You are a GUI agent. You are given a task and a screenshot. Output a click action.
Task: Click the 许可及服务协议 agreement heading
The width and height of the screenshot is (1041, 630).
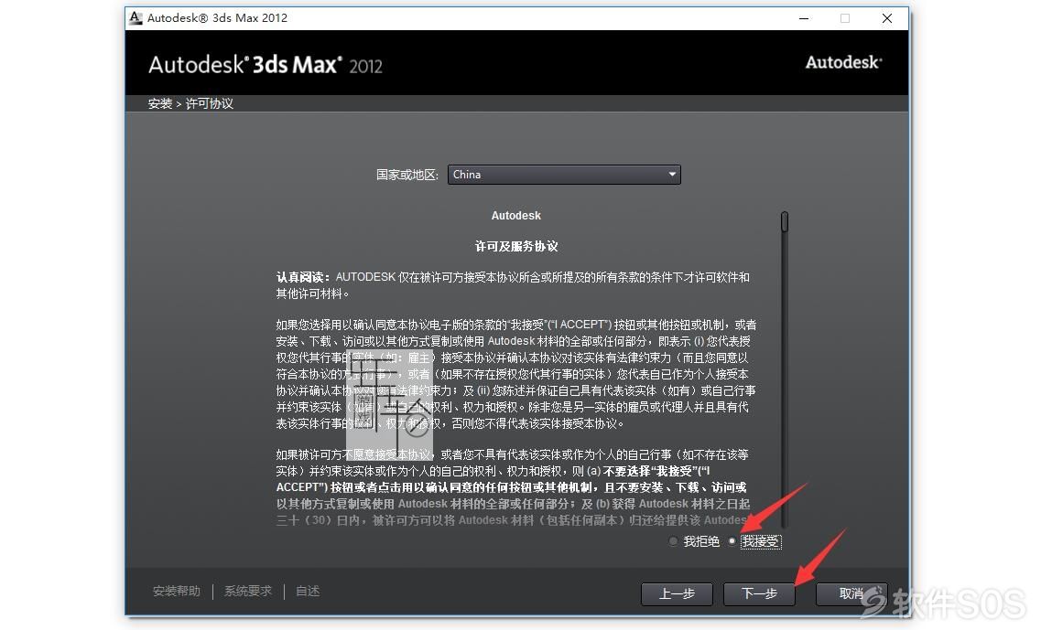pos(516,246)
